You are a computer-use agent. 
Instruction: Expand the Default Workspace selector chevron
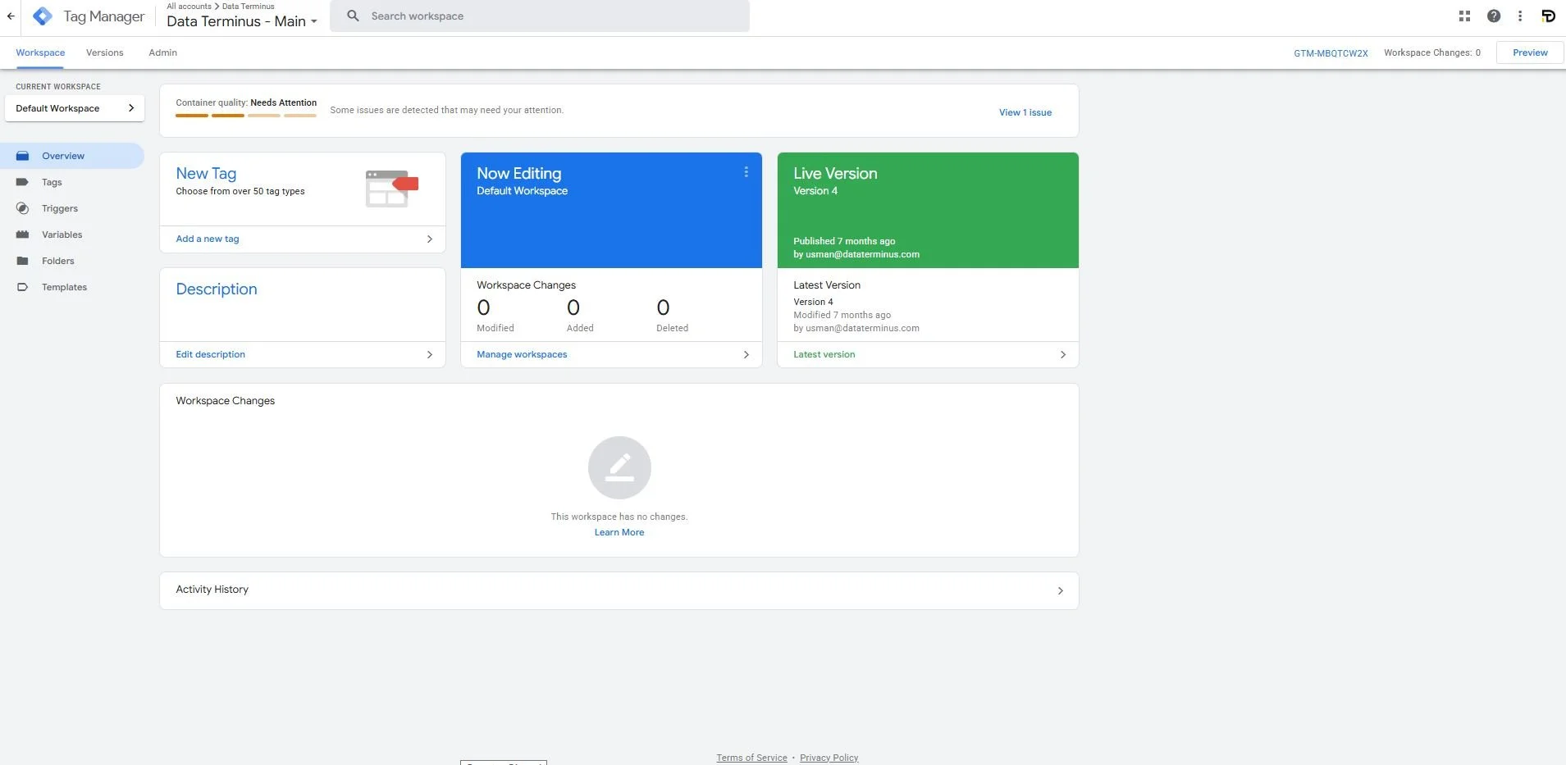tap(131, 108)
